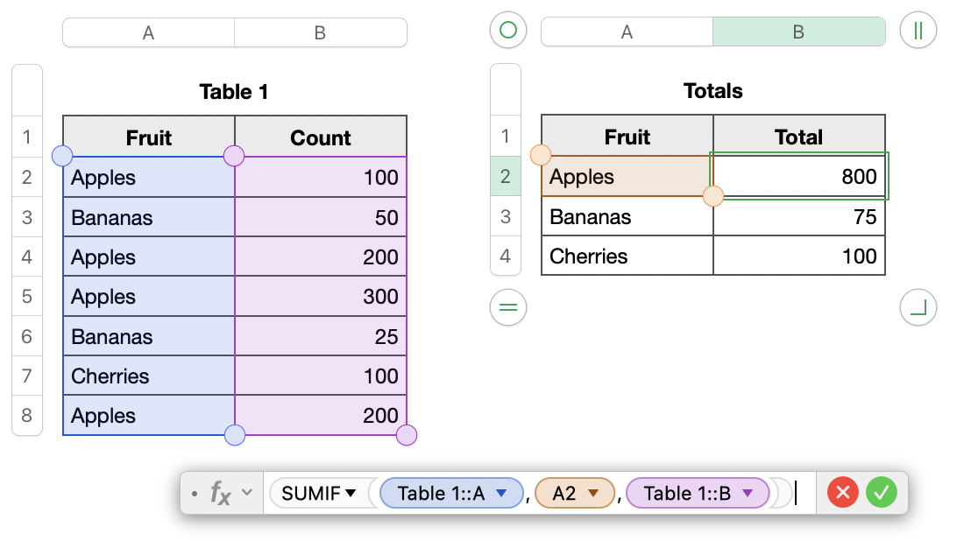The width and height of the screenshot is (964, 541).
Task: Click the Totals table select-handle circle
Action: pyautogui.click(x=507, y=31)
